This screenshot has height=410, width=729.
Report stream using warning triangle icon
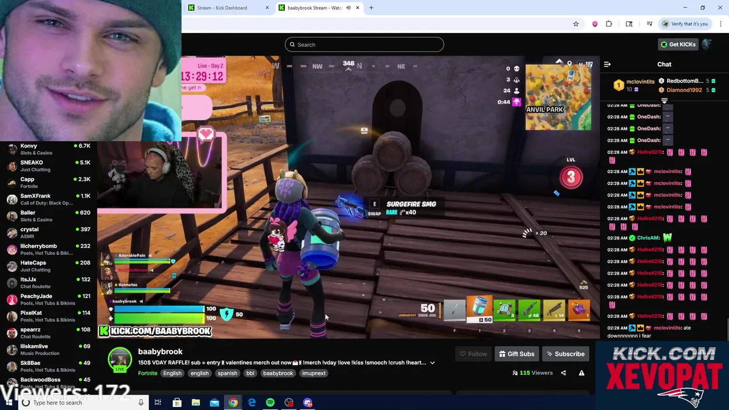(x=581, y=373)
